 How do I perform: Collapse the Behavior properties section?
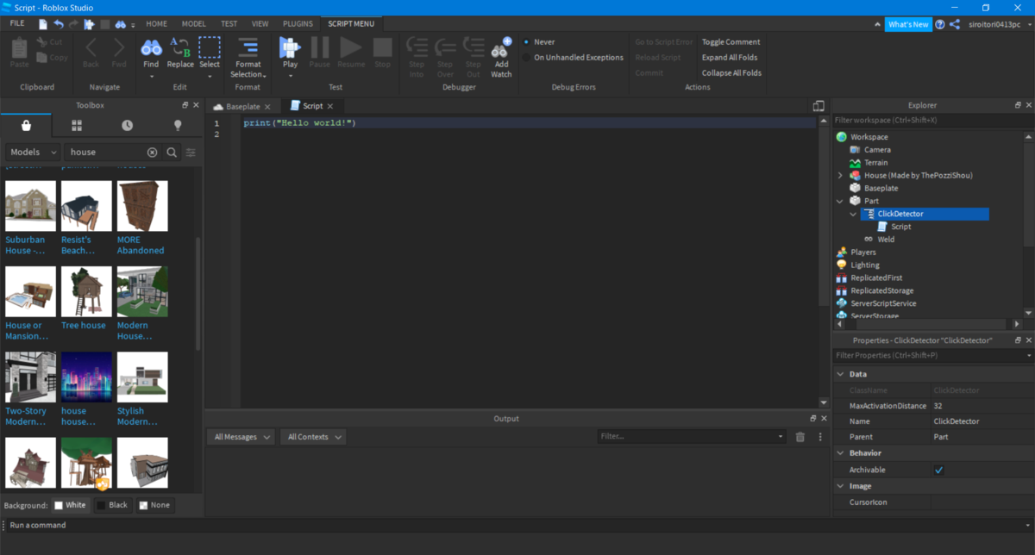click(841, 453)
